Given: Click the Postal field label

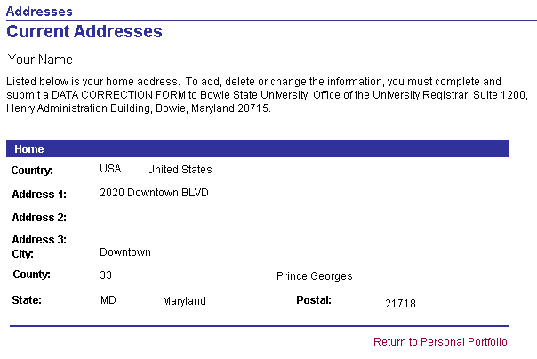Looking at the screenshot, I should pos(314,300).
